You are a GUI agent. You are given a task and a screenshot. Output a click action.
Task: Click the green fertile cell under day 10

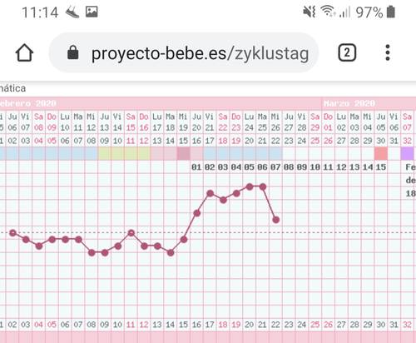[117, 154]
